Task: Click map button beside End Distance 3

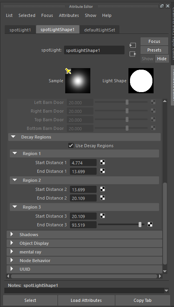Action: click(x=150, y=224)
